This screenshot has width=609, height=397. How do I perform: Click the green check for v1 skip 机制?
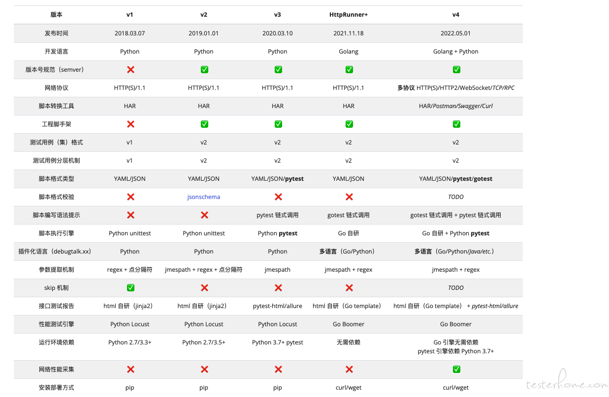click(130, 288)
